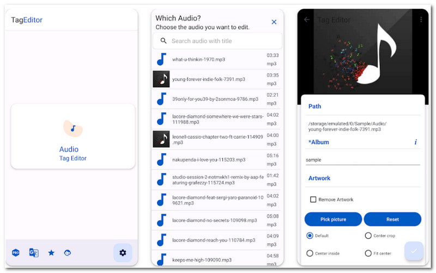Click music note icon for what-u-thinkin-1970.mp3
436x273 pixels.
tap(161, 59)
